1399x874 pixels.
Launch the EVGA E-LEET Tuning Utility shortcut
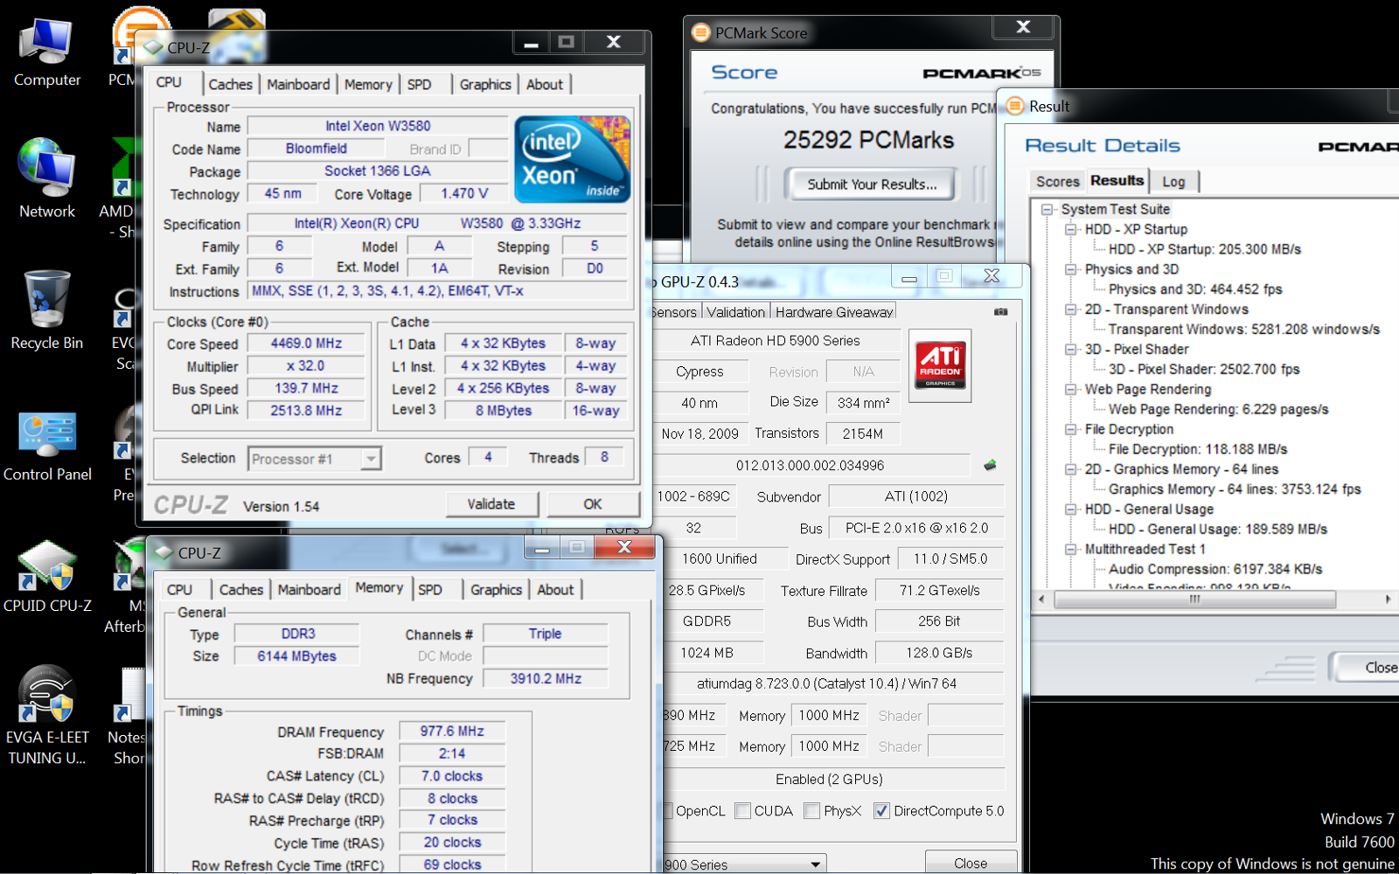[x=47, y=717]
